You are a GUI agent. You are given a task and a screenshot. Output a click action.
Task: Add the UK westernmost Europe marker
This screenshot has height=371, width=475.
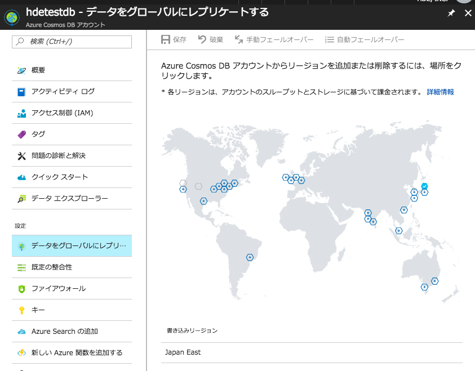click(x=286, y=177)
